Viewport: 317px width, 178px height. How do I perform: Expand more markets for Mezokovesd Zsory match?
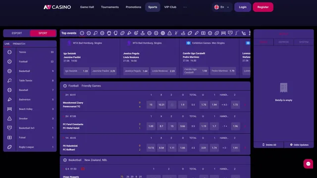pos(245,105)
